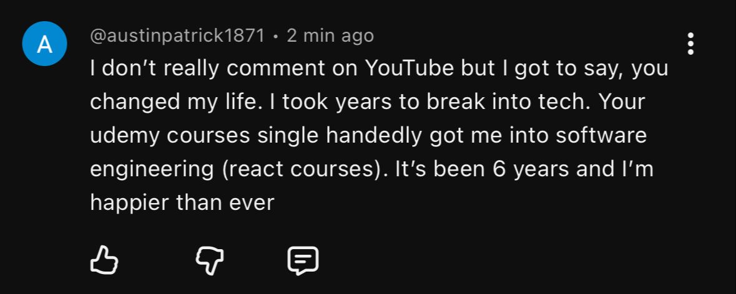Dislike the comment with thumbs down
736x294 pixels.
(209, 260)
